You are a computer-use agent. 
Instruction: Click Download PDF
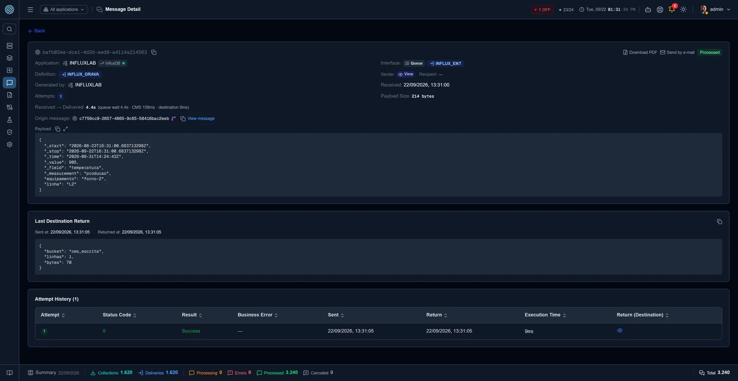pos(640,53)
